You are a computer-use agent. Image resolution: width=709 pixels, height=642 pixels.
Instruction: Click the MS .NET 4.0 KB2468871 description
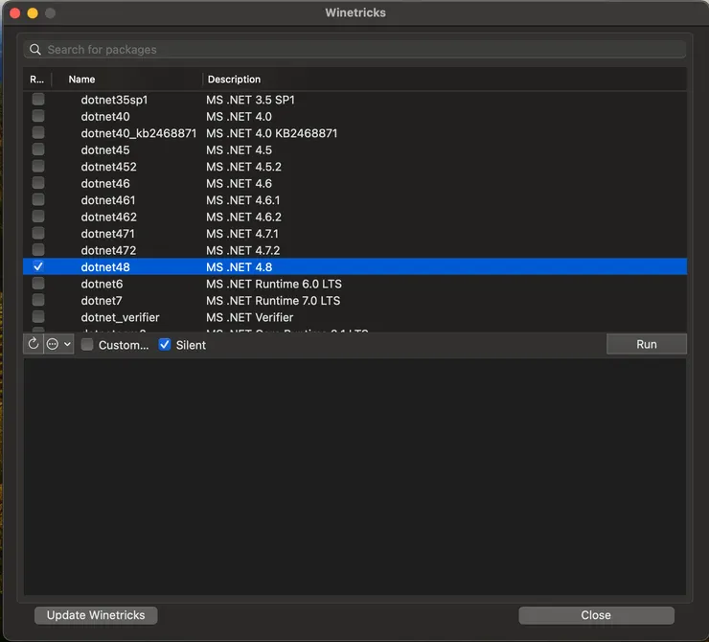coord(272,133)
